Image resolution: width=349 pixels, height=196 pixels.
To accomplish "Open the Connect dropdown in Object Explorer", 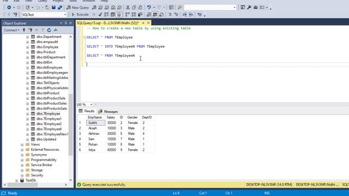I will pos(11,30).
